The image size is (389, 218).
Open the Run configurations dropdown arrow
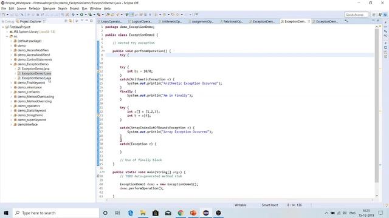pos(86,15)
